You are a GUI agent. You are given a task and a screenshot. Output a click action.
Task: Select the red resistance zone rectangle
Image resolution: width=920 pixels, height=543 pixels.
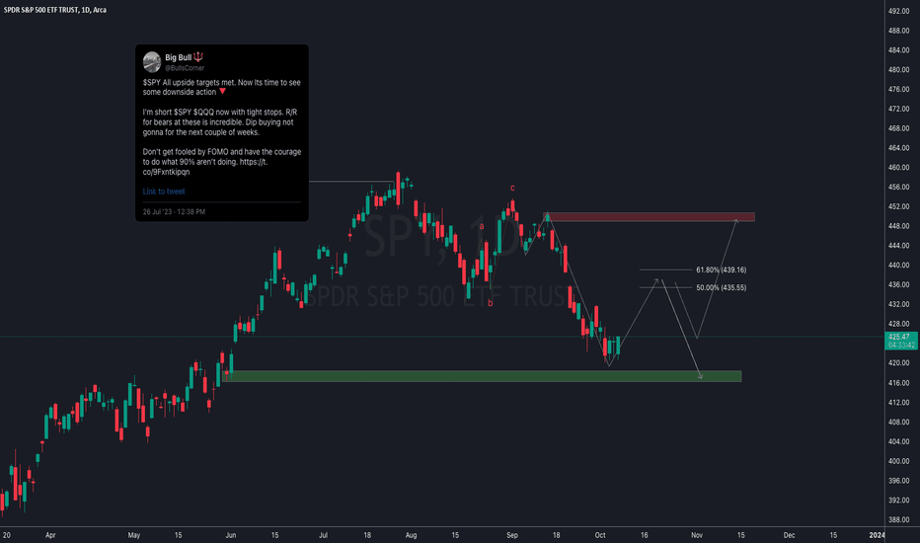(650, 217)
